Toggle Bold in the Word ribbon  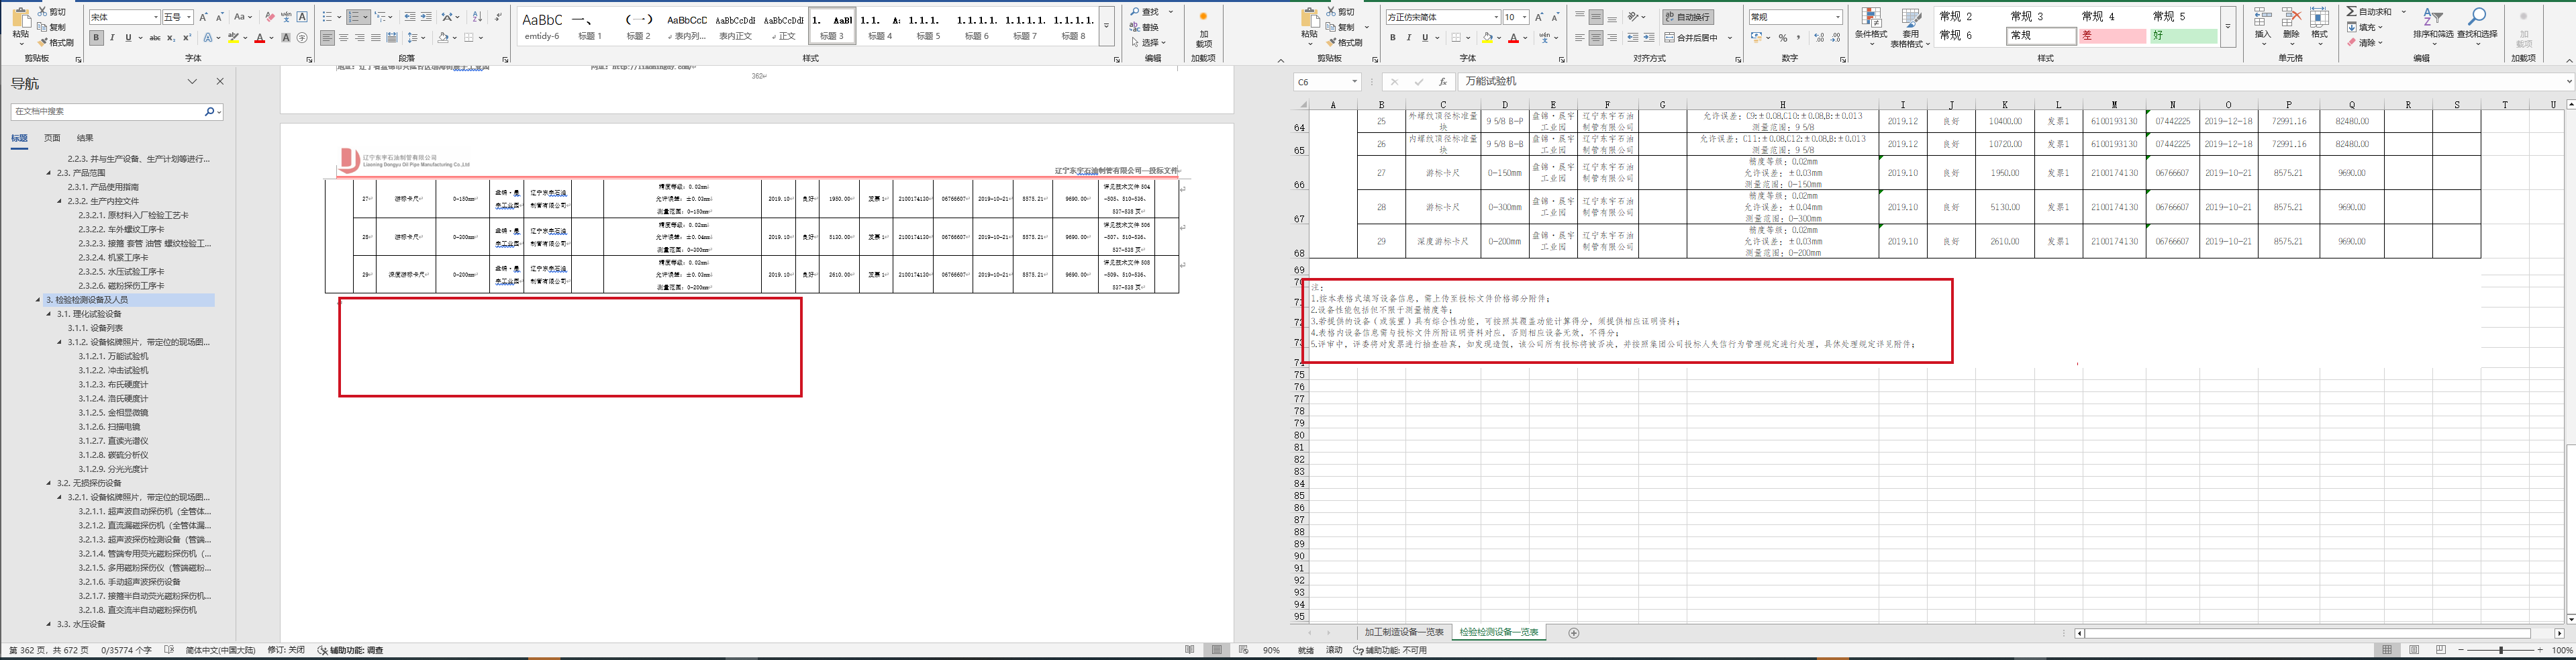pyautogui.click(x=96, y=38)
